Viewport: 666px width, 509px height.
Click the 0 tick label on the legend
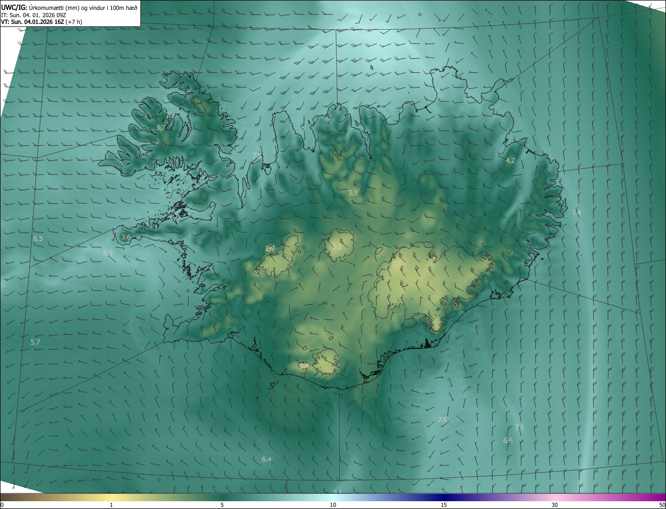tap(2, 505)
